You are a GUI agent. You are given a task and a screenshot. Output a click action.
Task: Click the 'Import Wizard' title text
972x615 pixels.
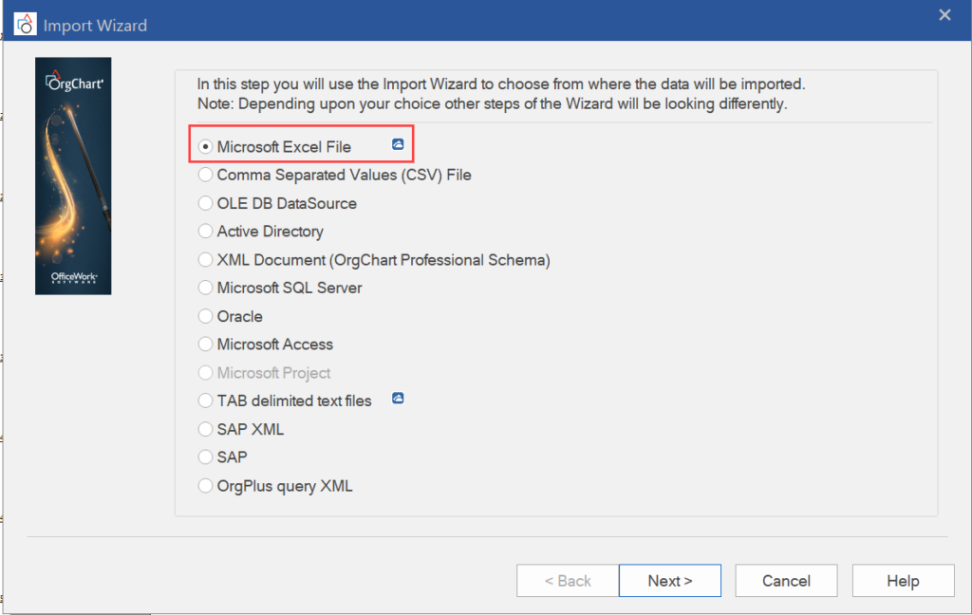pos(95,26)
